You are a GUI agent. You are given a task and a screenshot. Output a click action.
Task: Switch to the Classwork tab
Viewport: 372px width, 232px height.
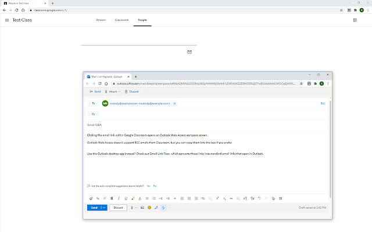tap(121, 20)
